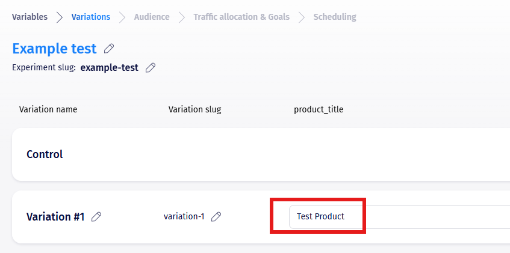Viewport: 510px width, 253px height.
Task: Jump to the Scheduling step
Action: [334, 17]
